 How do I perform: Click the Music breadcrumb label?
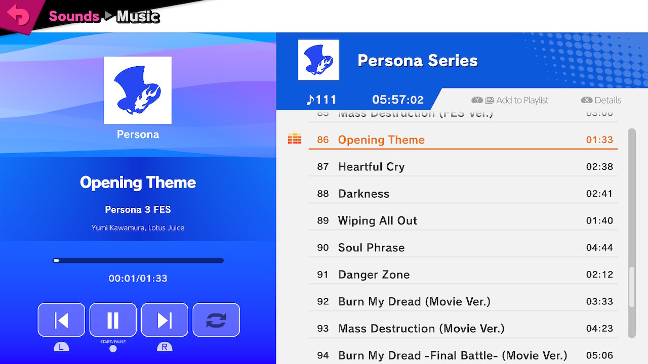pos(138,16)
